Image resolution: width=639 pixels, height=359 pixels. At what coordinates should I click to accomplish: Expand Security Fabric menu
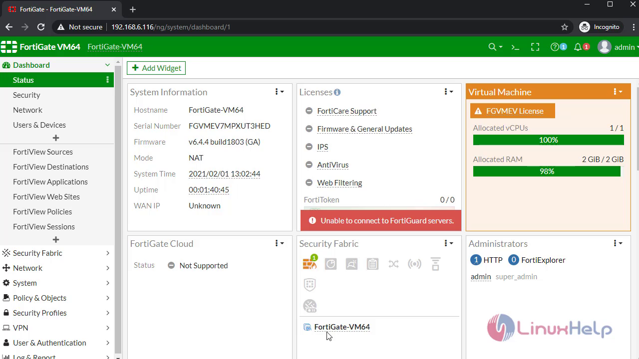point(57,253)
